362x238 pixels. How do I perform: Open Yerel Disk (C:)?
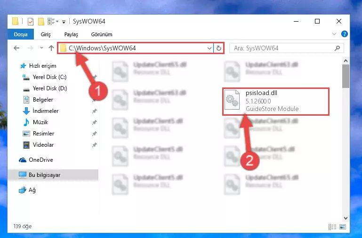point(45,77)
